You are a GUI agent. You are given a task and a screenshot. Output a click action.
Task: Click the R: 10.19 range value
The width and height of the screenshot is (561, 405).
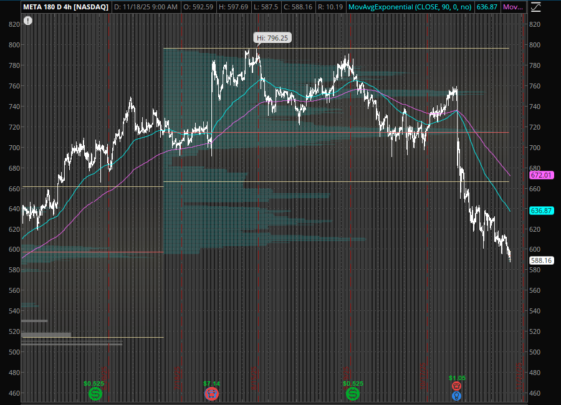[330, 7]
